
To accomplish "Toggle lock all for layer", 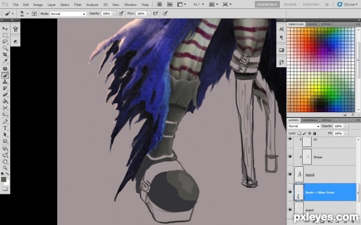I will click(x=315, y=133).
